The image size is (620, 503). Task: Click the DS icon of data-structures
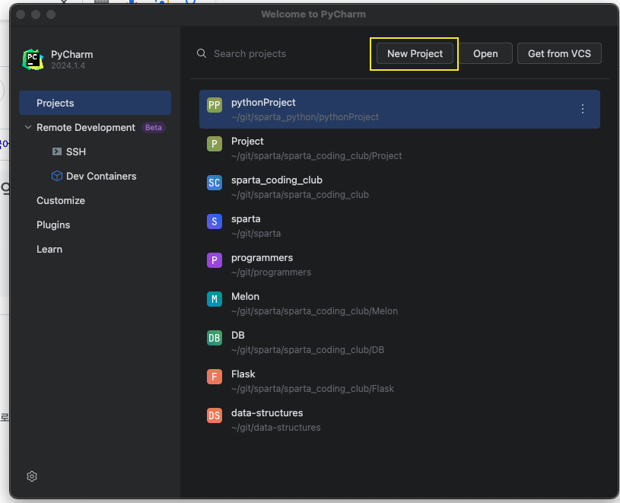[215, 415]
